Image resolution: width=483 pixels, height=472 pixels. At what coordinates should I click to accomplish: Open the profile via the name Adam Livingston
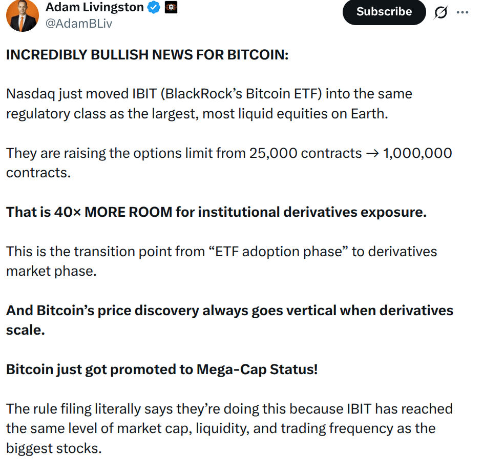click(x=95, y=7)
